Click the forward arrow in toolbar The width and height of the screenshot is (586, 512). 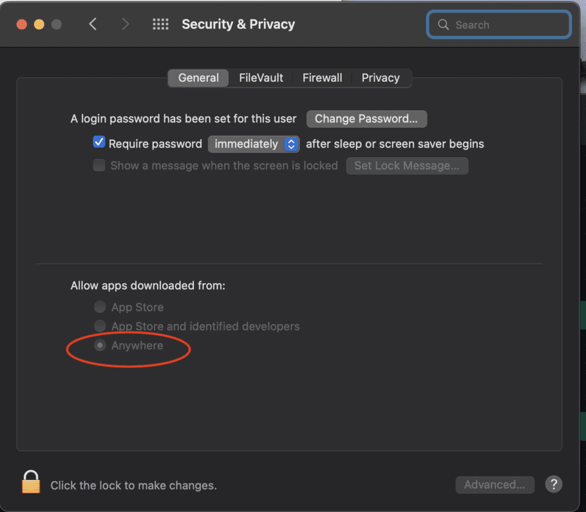[125, 24]
